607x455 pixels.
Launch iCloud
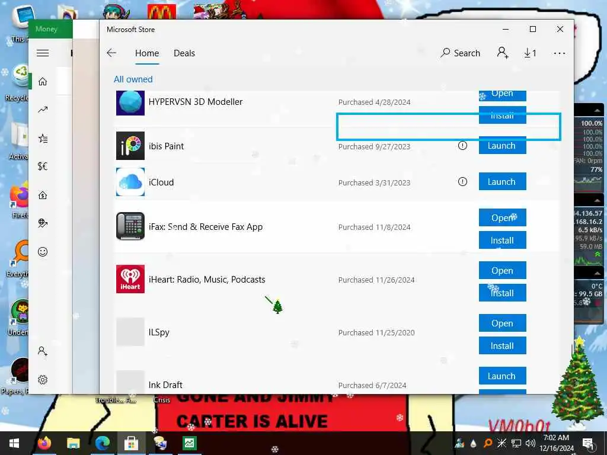pos(502,181)
